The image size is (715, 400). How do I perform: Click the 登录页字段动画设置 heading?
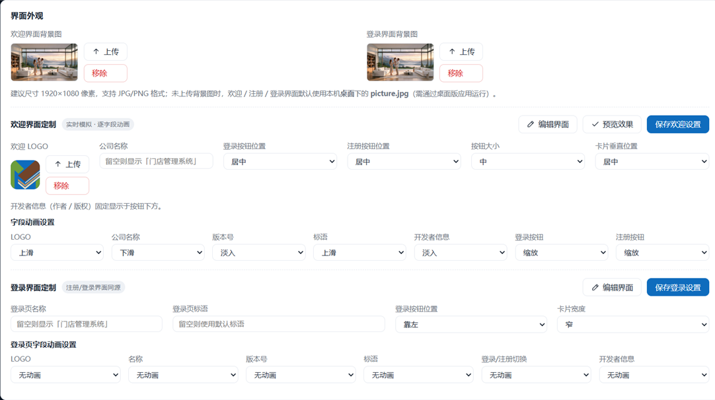click(44, 345)
